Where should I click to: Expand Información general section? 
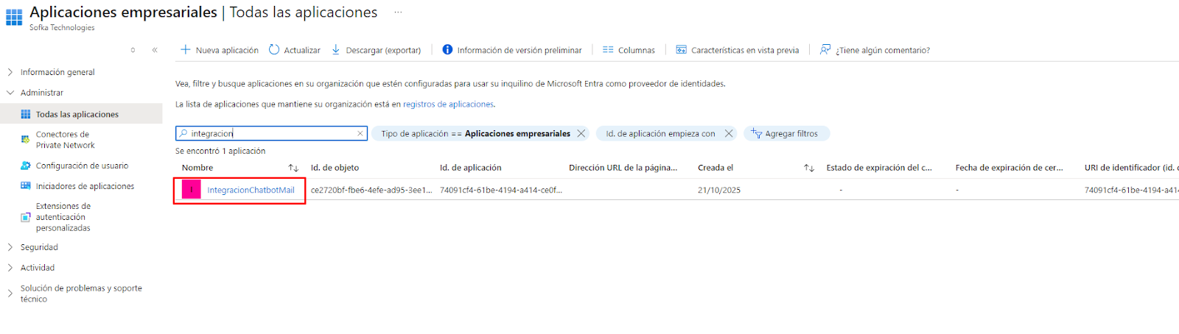coord(10,72)
